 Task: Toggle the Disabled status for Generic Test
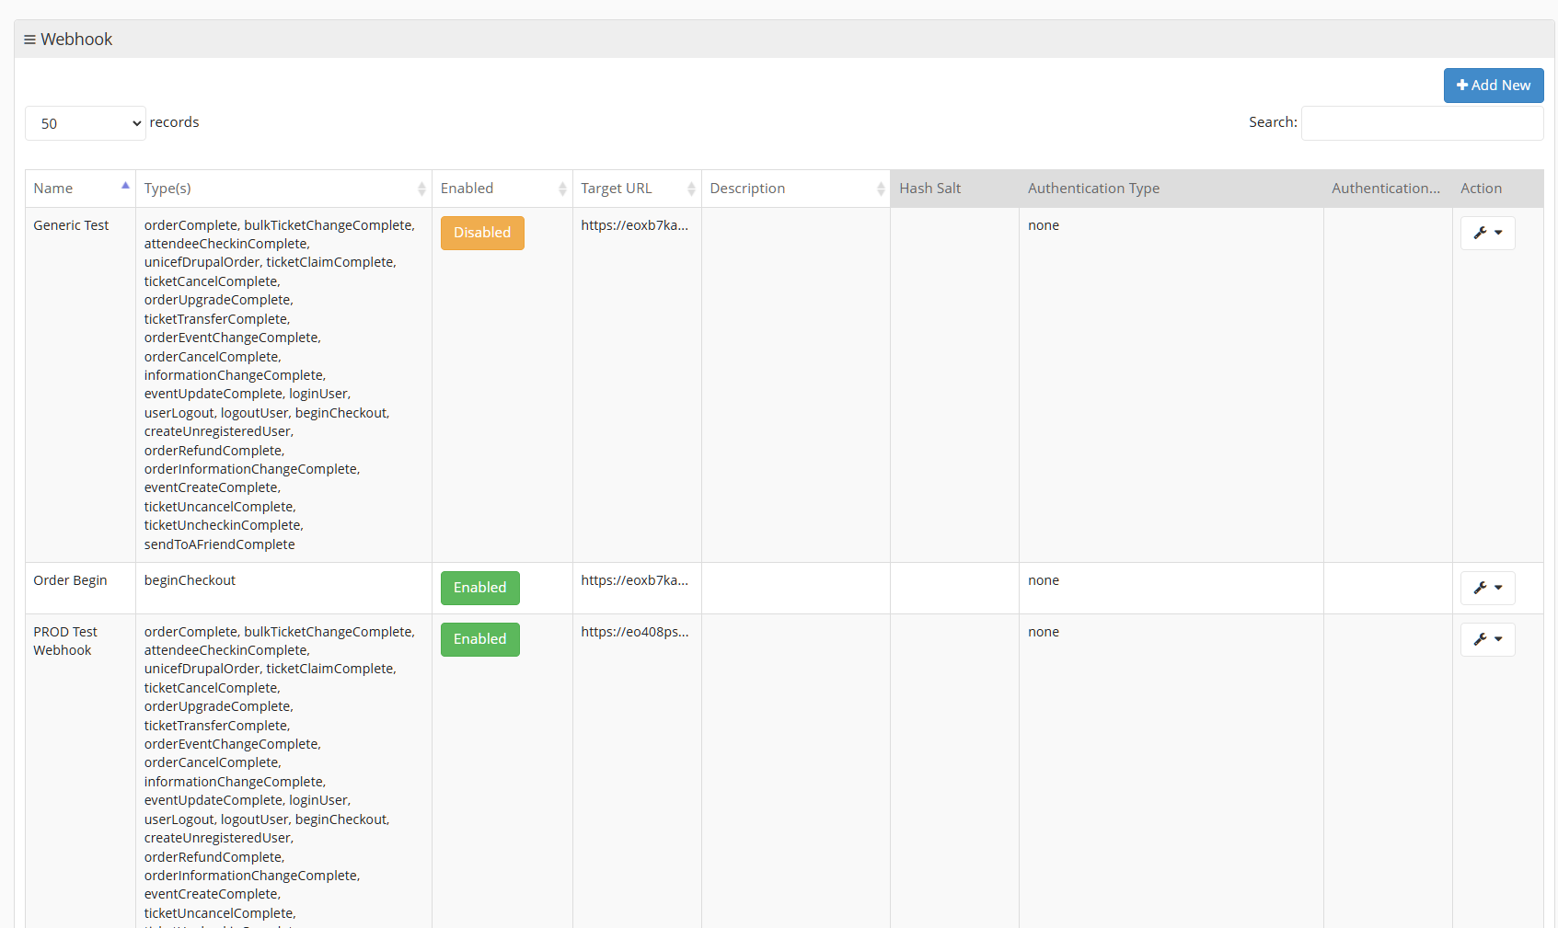[x=482, y=233]
